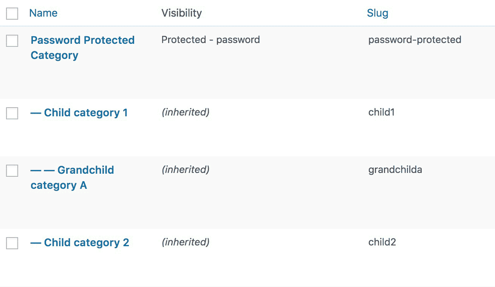Click the child1 slug text

pos(381,112)
